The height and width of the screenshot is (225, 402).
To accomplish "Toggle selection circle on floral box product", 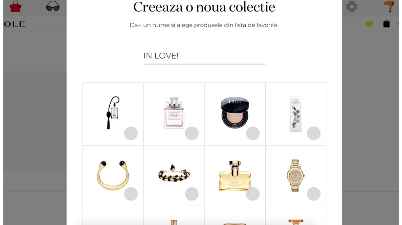I will point(314,133).
